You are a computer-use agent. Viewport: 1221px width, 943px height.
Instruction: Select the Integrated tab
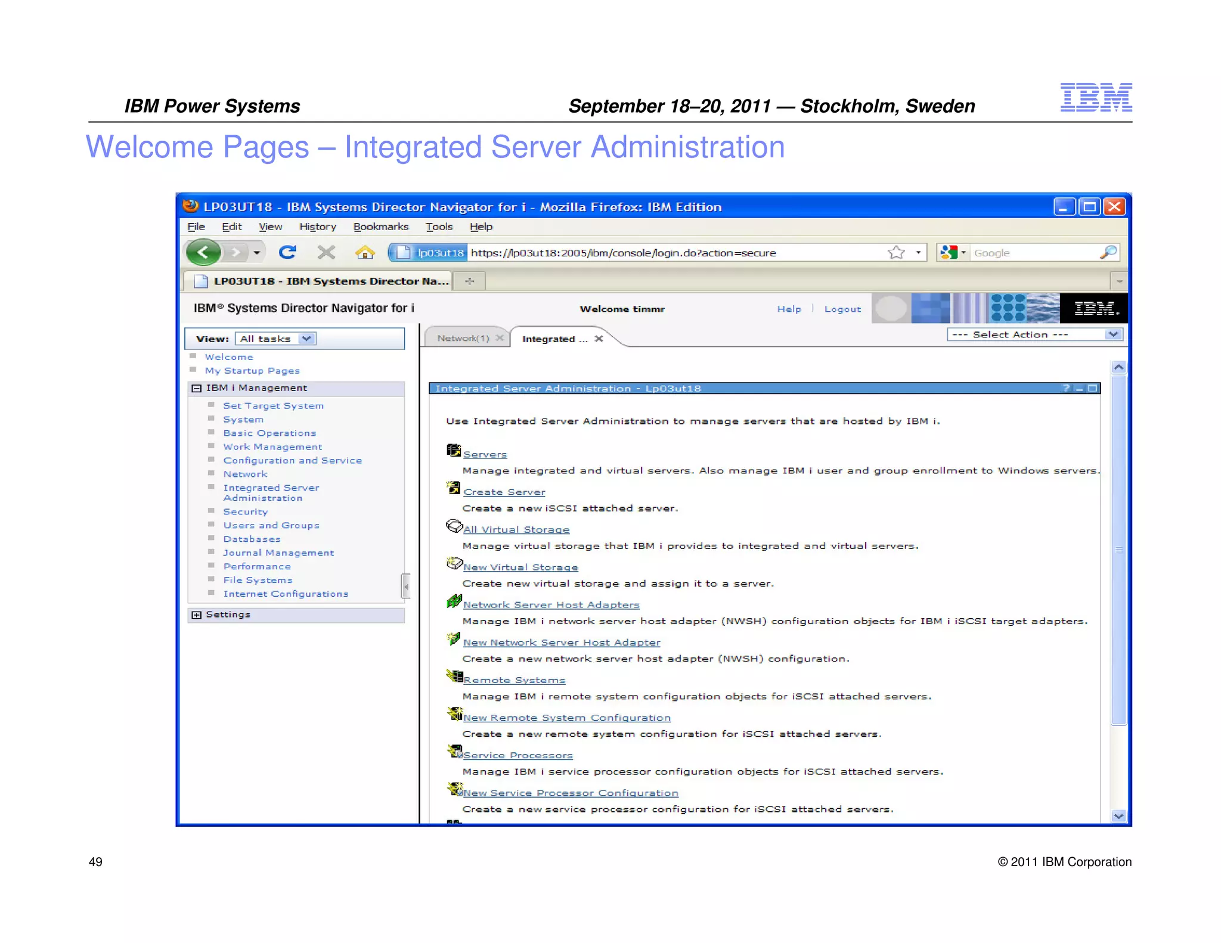click(554, 339)
